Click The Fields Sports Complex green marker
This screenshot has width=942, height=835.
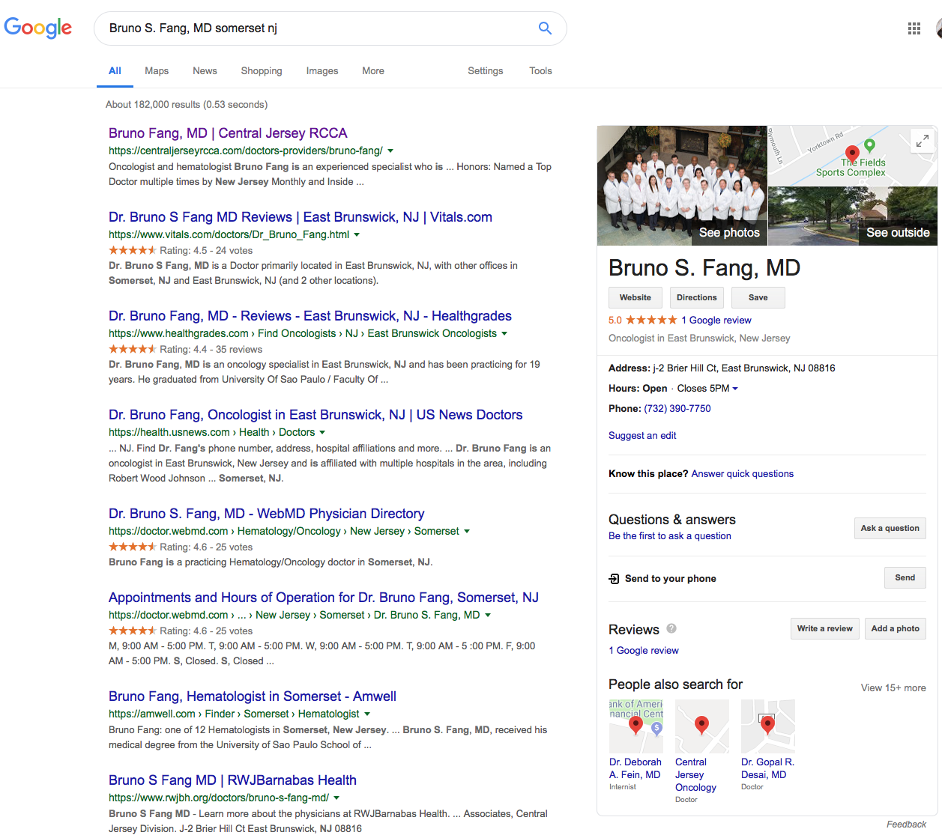click(x=869, y=145)
